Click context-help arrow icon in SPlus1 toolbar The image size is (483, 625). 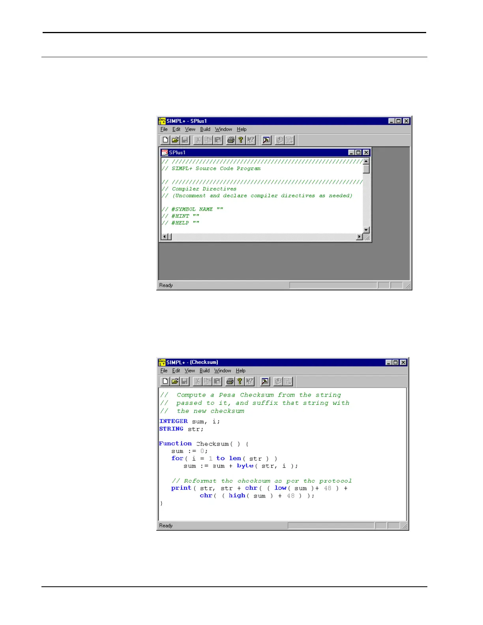point(251,140)
